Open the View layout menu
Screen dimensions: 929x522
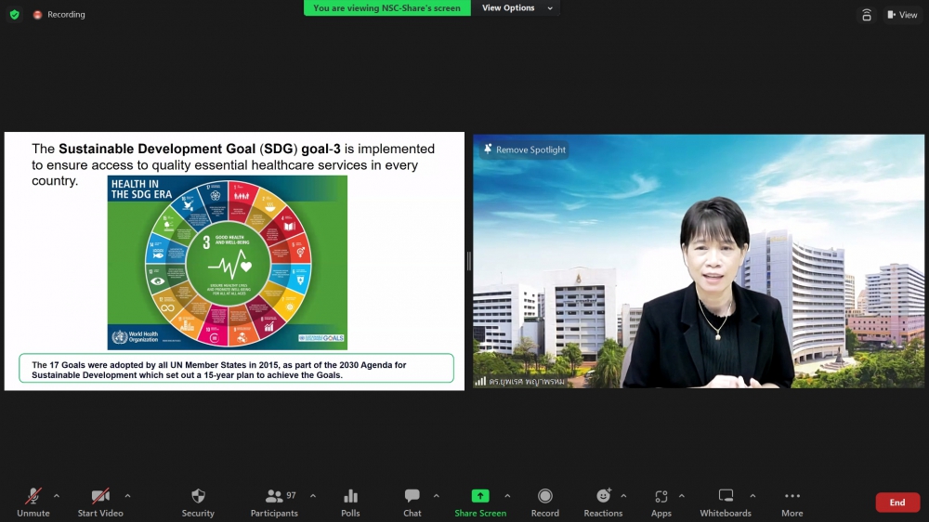pyautogui.click(x=901, y=15)
